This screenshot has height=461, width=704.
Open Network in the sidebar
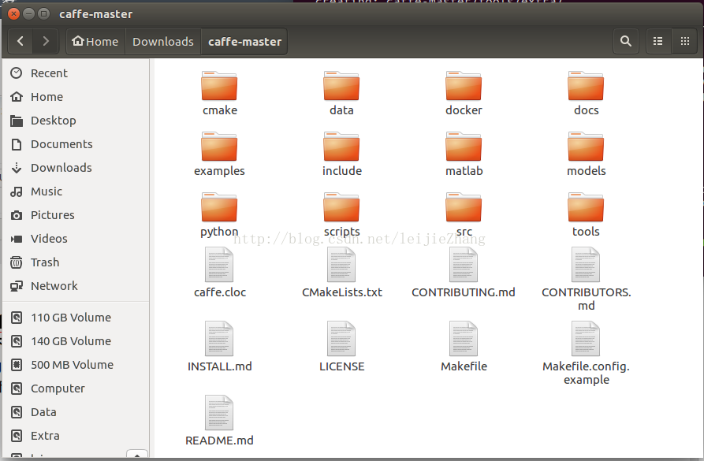[x=76, y=286]
